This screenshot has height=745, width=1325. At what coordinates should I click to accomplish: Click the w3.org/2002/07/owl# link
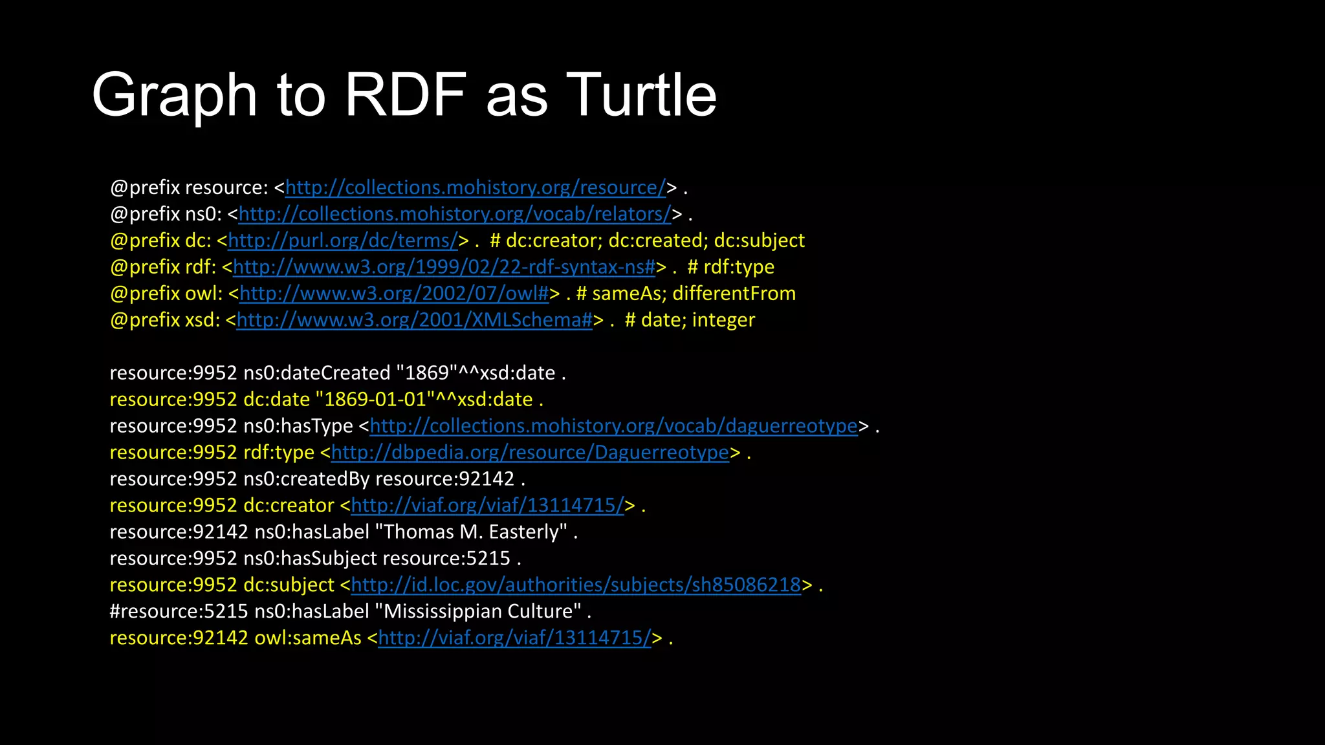[394, 294]
